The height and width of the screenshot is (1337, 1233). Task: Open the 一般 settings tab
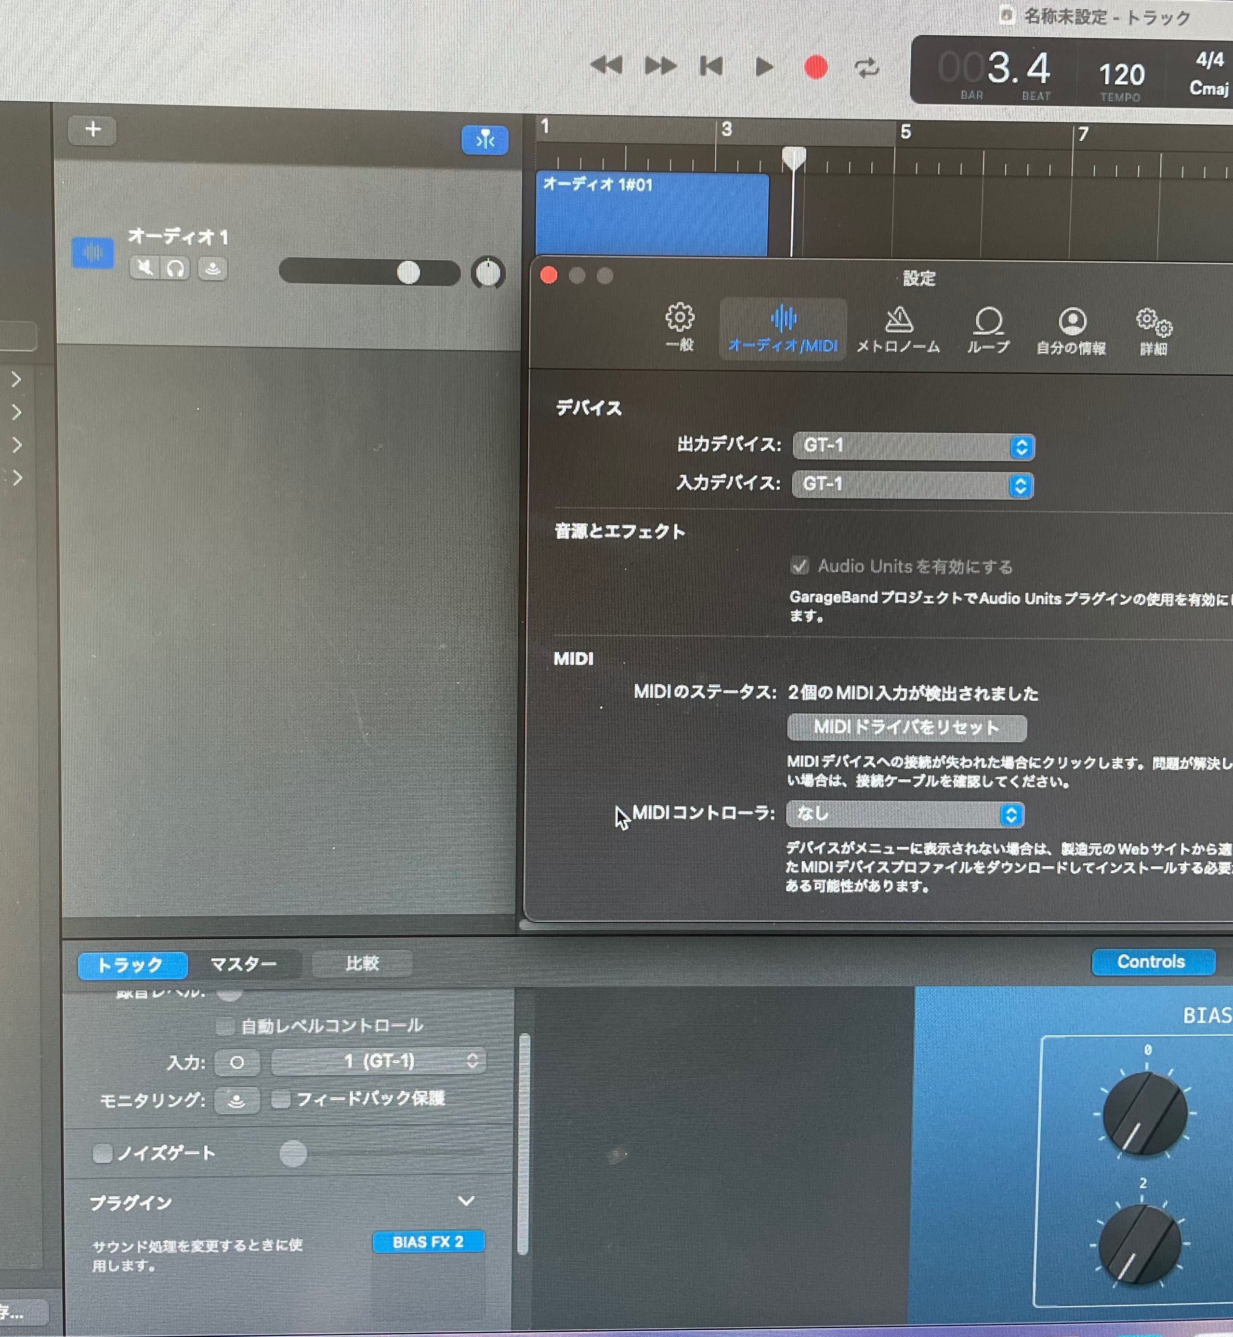[x=679, y=327]
